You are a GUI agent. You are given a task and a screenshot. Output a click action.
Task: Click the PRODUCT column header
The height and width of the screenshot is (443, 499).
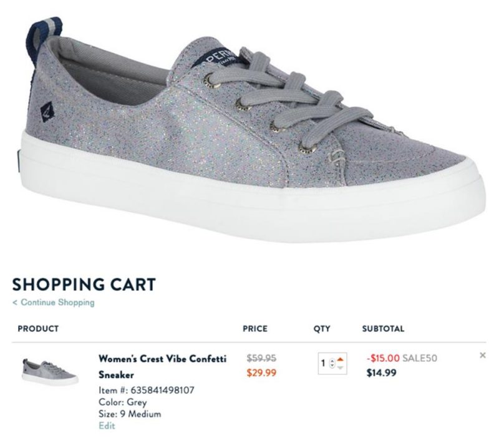(38, 329)
